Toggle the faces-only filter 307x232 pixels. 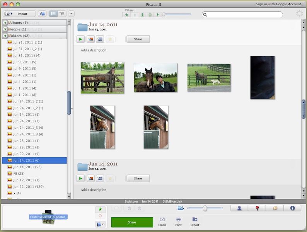142,15
